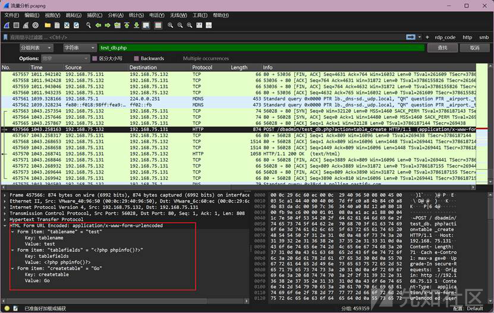Zoom out on packet text
Viewport: 494px width, 313px height.
pos(180,25)
